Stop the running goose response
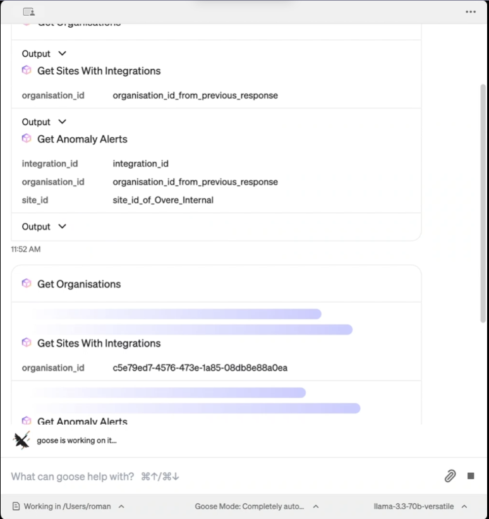 click(471, 476)
